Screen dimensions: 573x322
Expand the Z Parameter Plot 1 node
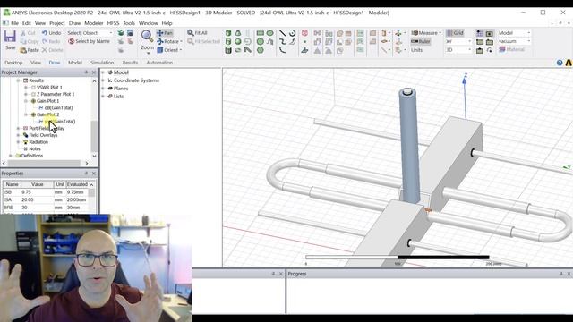point(26,94)
